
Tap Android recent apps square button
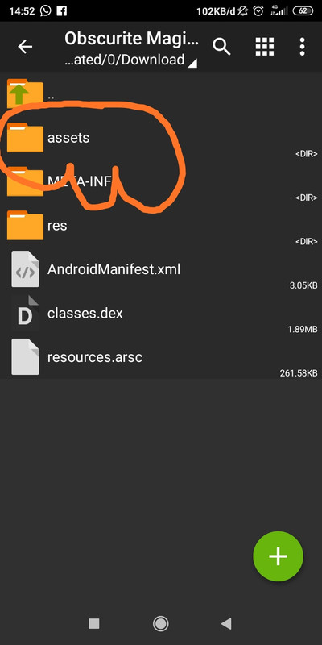tap(94, 623)
